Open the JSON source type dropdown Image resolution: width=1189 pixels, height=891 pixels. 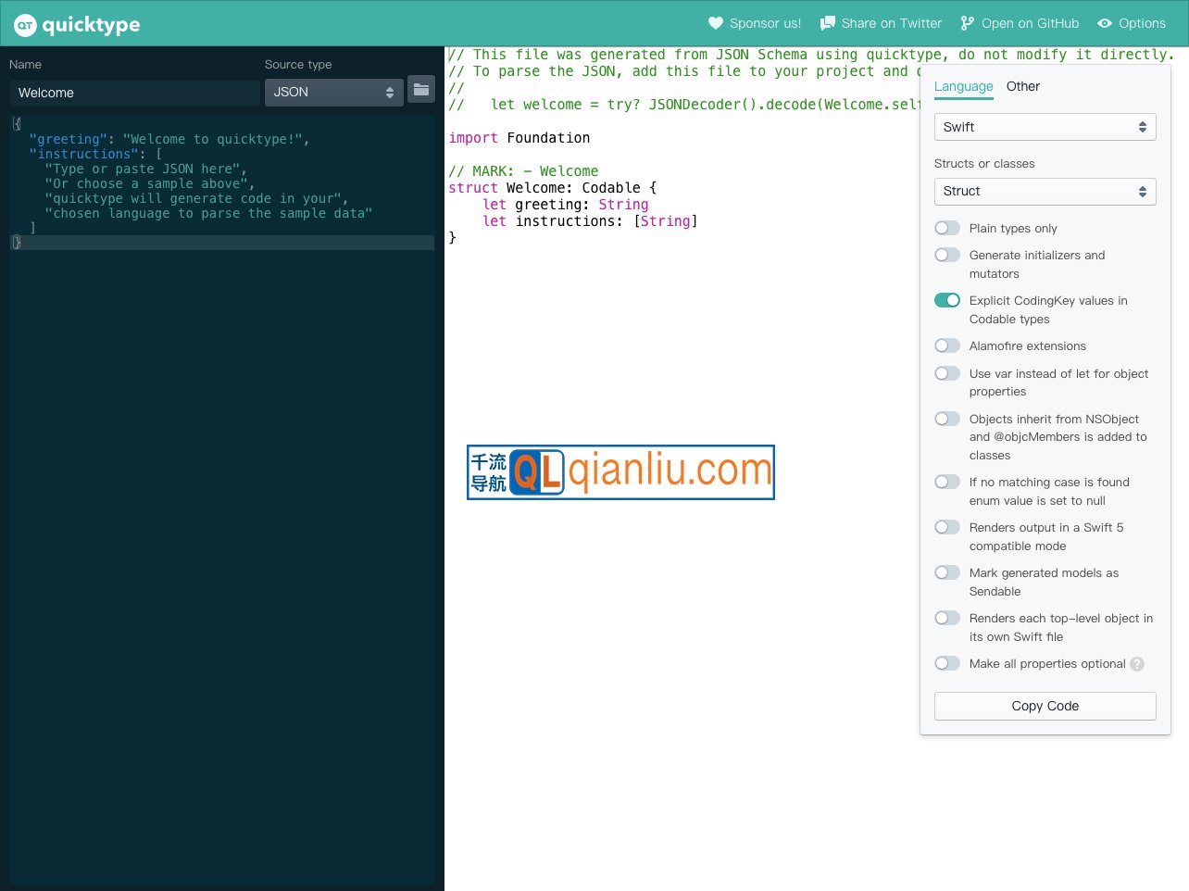pyautogui.click(x=333, y=93)
